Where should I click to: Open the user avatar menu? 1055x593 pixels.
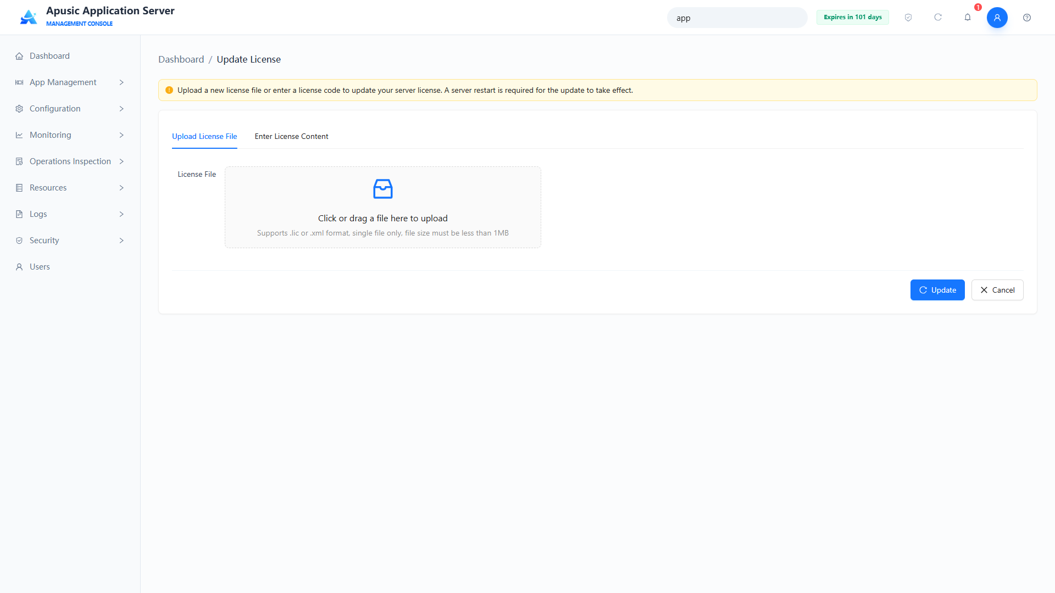997,18
